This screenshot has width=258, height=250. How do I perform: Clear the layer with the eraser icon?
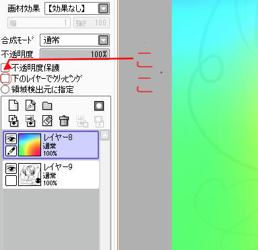click(x=47, y=121)
